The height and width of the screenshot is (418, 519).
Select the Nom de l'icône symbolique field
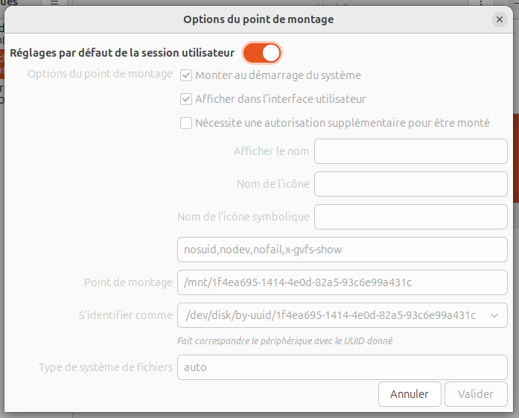tap(410, 217)
